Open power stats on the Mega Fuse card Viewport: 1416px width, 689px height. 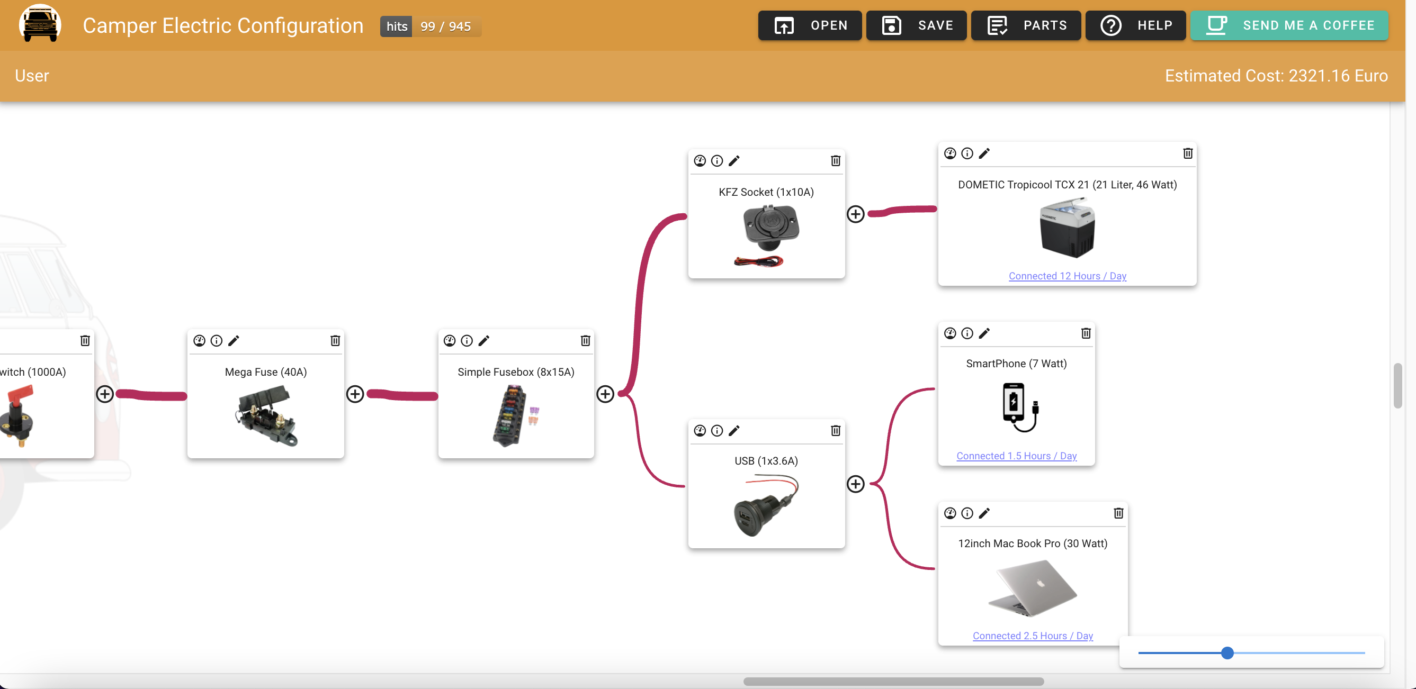199,341
